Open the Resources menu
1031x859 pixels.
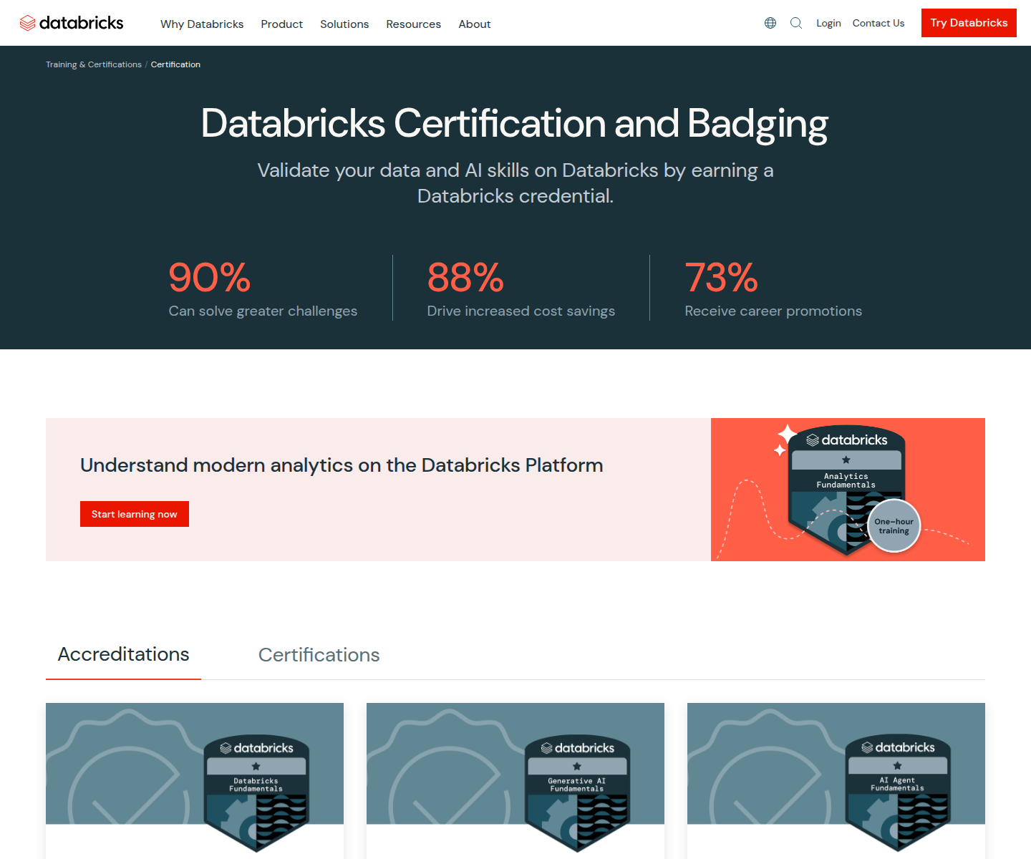click(414, 24)
